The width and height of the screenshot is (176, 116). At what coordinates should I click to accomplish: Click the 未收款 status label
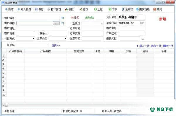(89, 18)
